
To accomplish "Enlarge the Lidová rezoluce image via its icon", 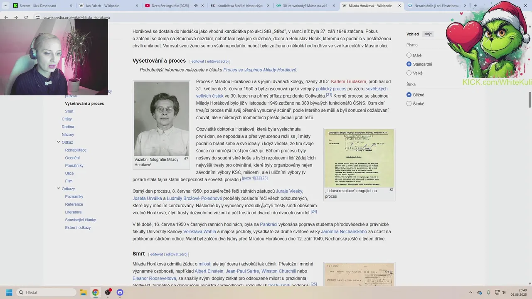I will coord(391,190).
